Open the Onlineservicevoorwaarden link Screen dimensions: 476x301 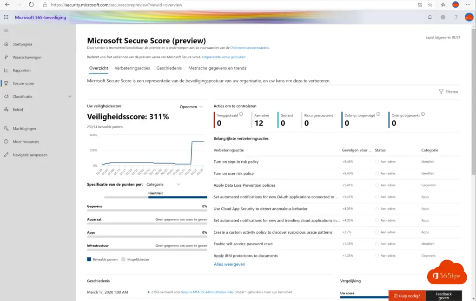250,48
